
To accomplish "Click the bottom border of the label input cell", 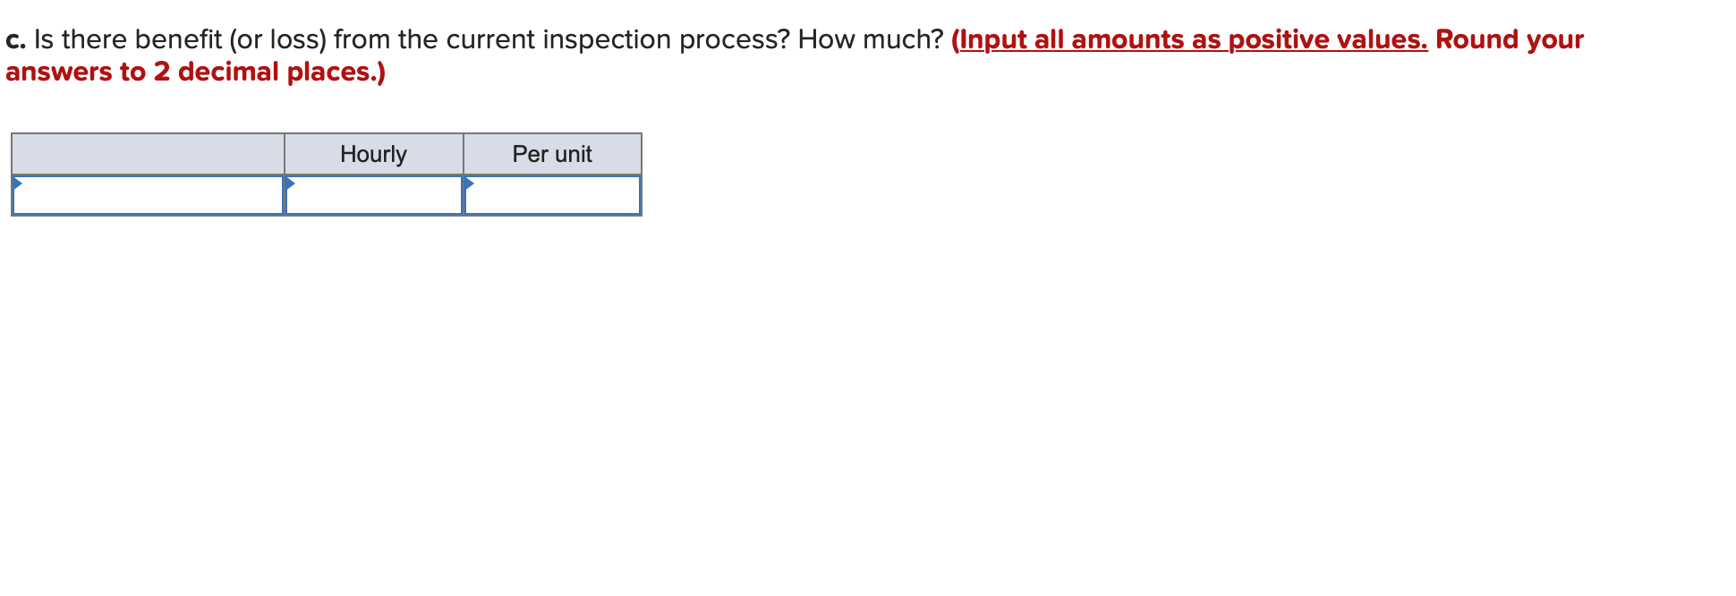I will point(148,215).
